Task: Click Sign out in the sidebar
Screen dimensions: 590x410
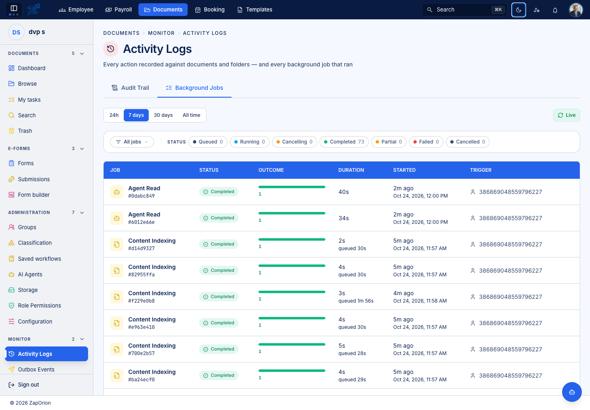Action: tap(47, 385)
